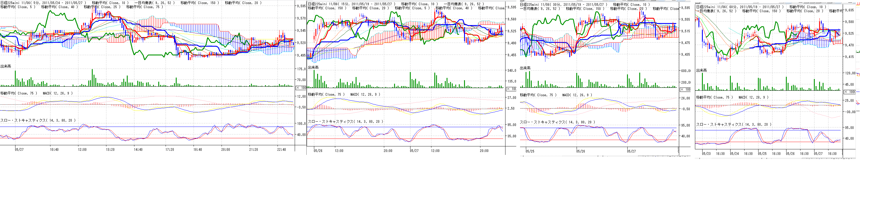The image size is (892, 224).
Task: Click the ×100 volume multiplier box in the 30-minute chart
Action: [685, 89]
